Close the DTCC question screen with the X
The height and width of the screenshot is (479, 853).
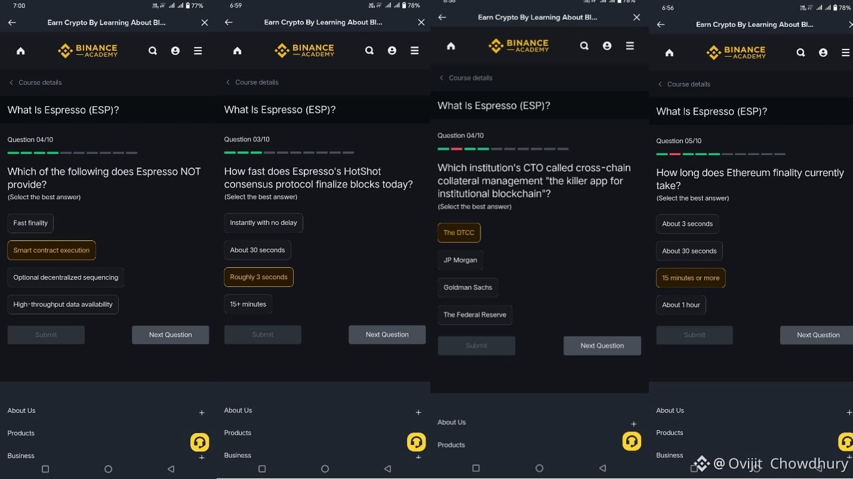click(x=636, y=17)
